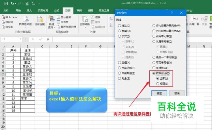
Task: Switch to 开始 Home tab
Action: pyautogui.click(x=18, y=10)
